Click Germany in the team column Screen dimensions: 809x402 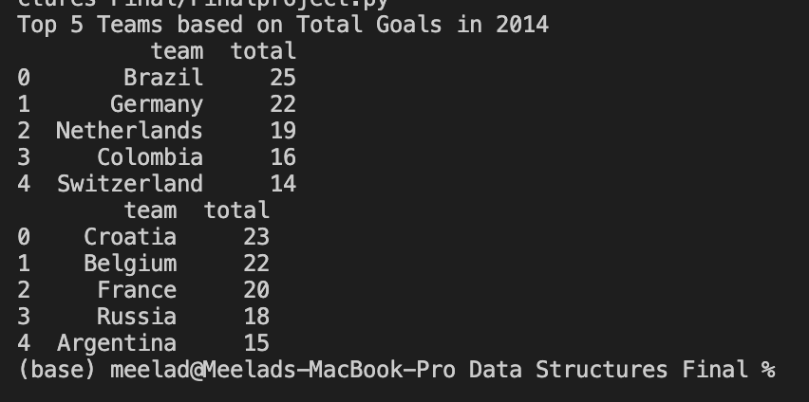point(157,103)
